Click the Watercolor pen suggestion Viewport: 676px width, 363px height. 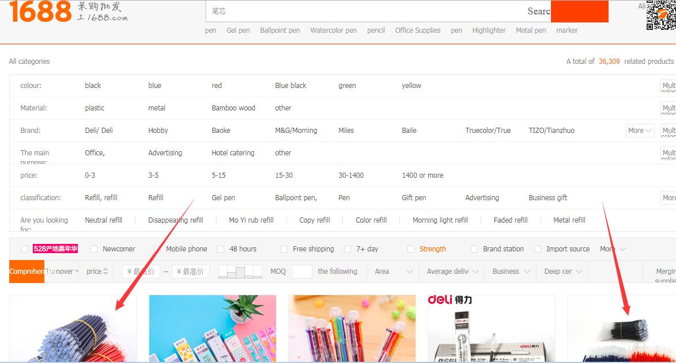tap(333, 30)
